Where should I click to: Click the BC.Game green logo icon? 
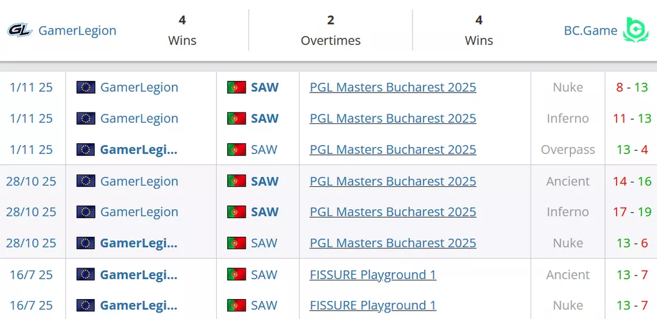[636, 30]
